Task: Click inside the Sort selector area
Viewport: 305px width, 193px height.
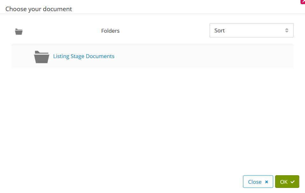Action: (251, 30)
